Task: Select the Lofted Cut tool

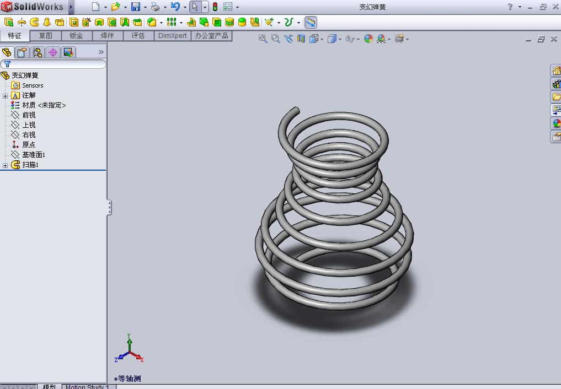Action: pyautogui.click(x=125, y=22)
